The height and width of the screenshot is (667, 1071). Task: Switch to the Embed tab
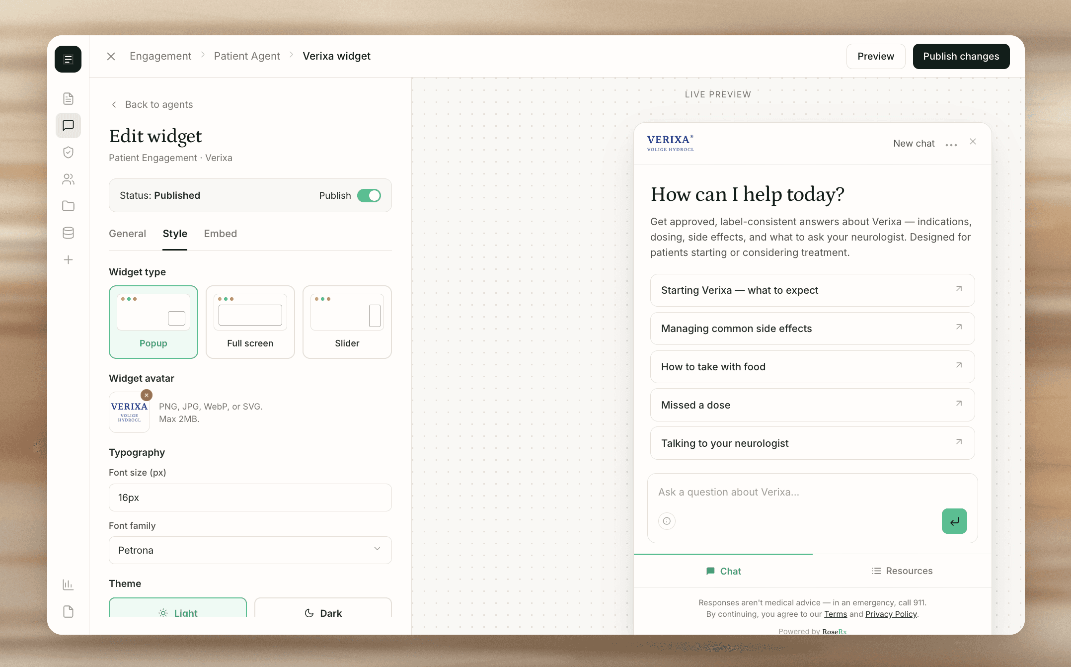click(220, 234)
